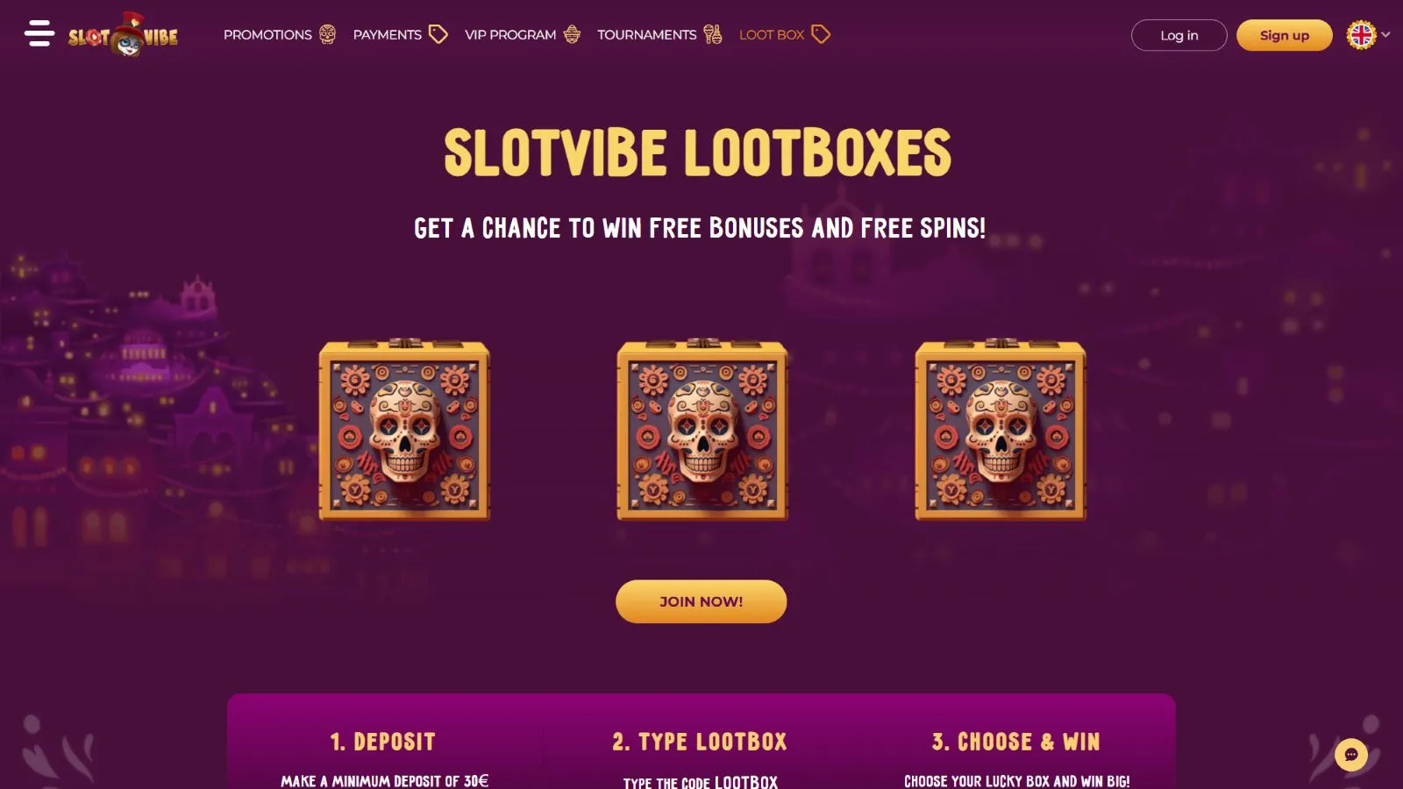Screen dimensions: 1403x789
Task: Open the VIP Program page
Action: pyautogui.click(x=510, y=34)
